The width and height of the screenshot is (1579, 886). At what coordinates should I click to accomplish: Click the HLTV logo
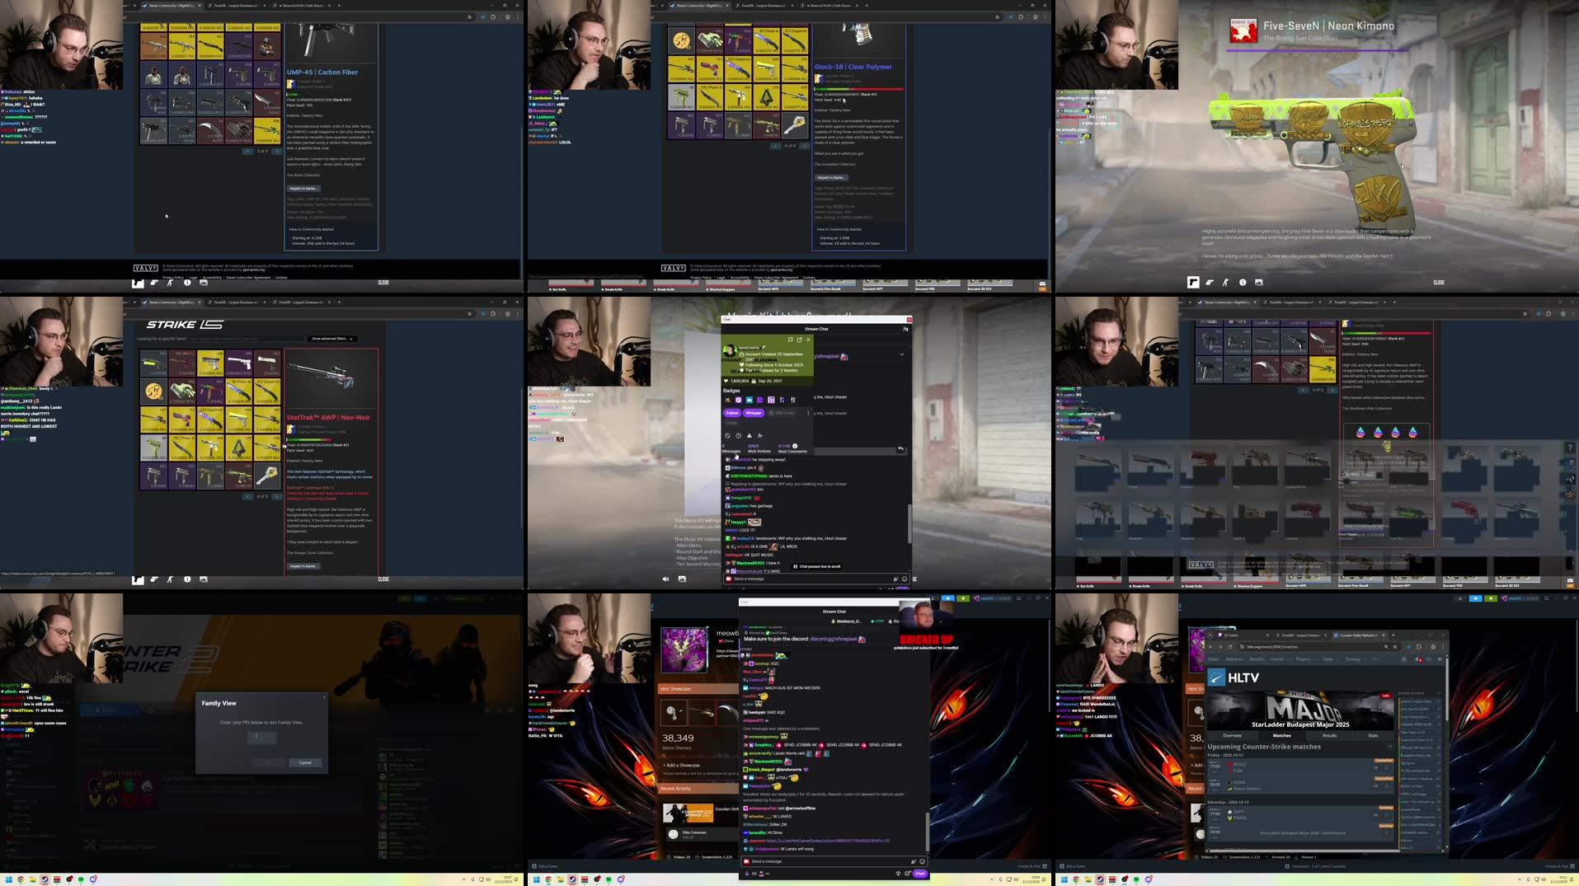pyautogui.click(x=1217, y=678)
